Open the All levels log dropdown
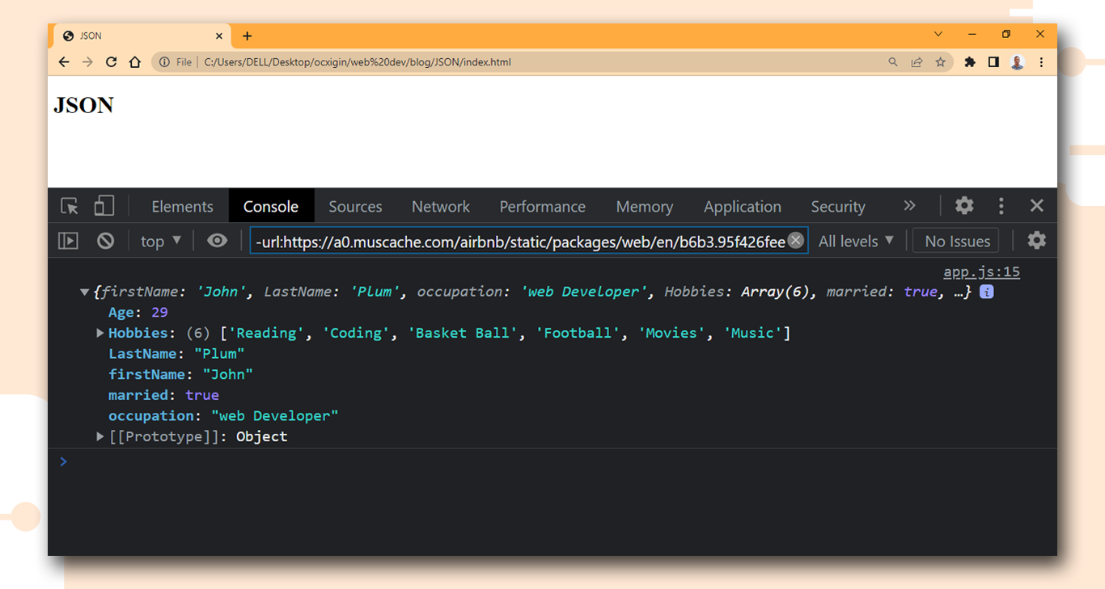Image resolution: width=1105 pixels, height=589 pixels. click(856, 241)
